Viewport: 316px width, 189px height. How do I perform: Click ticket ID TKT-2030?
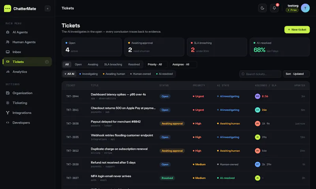coord(72,164)
